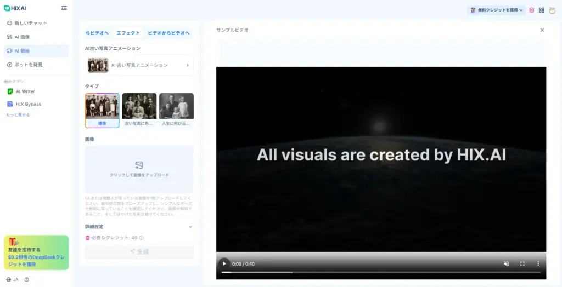Click credit info icon beside 40
The image size is (562, 287).
coord(141,238)
